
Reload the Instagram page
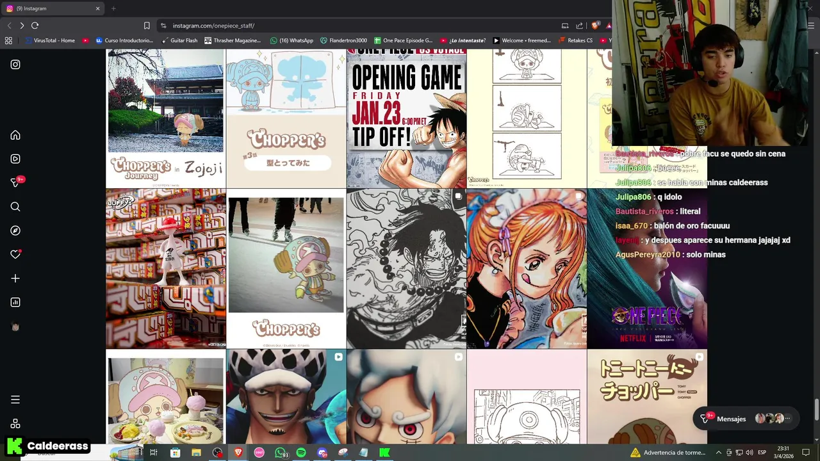[35, 26]
